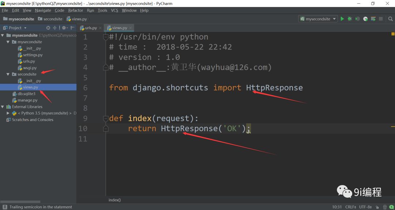This screenshot has height=210, width=395.
Task: Click secondsite breadcrumb in navigation bar
Action: 50,19
